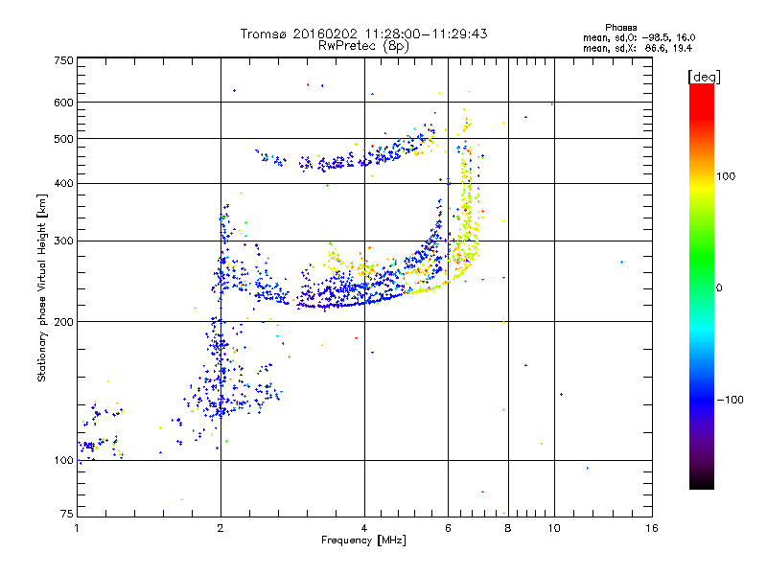Click the x-axis tick label '2'

pyautogui.click(x=221, y=528)
